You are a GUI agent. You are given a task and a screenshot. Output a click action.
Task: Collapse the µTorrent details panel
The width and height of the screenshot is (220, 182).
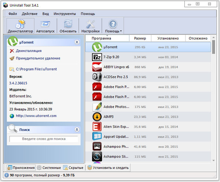[77, 42]
